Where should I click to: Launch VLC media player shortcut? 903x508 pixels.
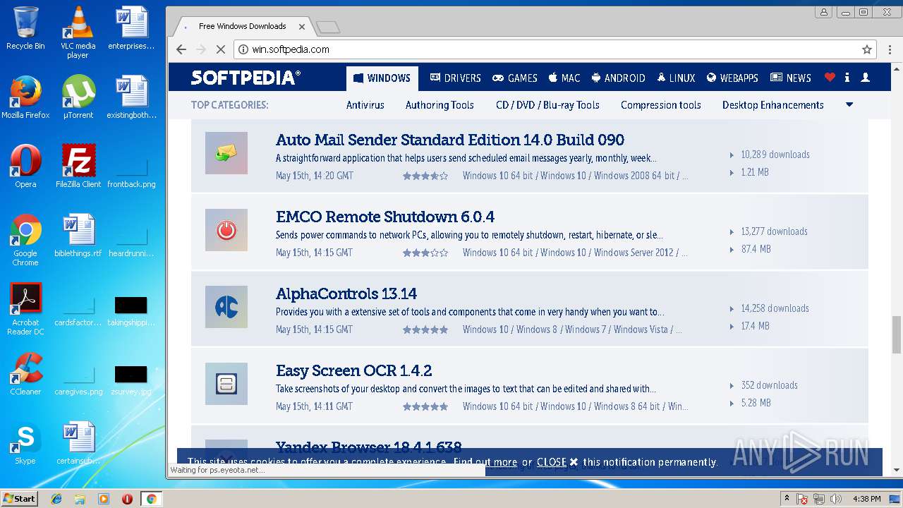coord(78,32)
